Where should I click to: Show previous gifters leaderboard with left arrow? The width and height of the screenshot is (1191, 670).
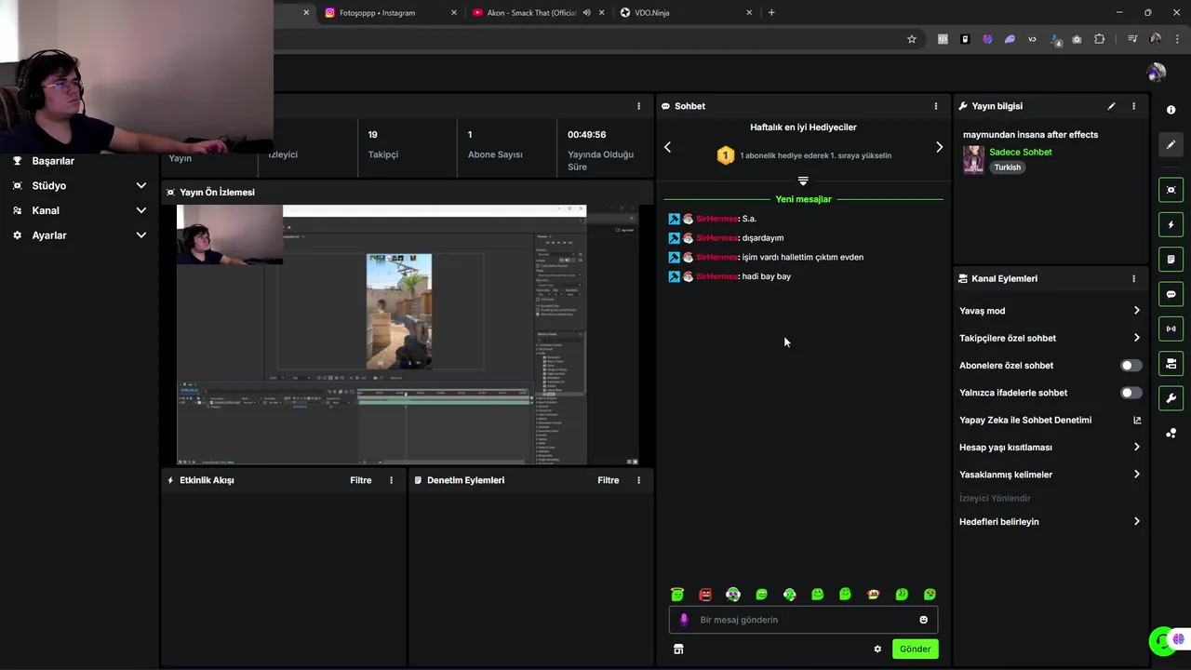[x=667, y=147]
